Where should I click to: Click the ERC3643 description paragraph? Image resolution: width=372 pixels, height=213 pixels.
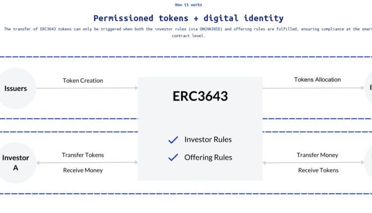pos(188,32)
